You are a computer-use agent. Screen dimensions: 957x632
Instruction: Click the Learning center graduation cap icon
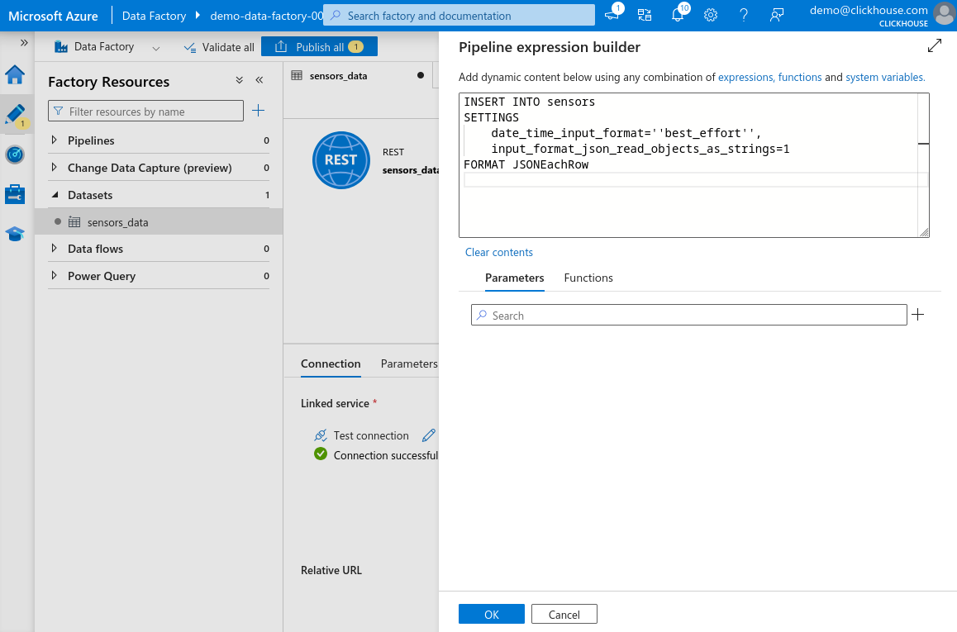(x=16, y=234)
